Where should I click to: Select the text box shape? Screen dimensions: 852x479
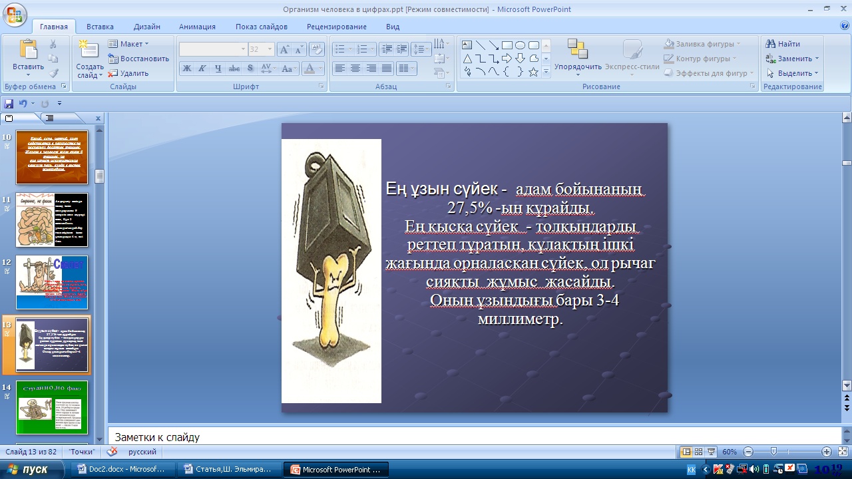point(467,45)
